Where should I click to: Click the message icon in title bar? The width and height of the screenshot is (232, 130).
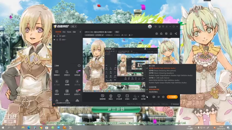coord(155,27)
